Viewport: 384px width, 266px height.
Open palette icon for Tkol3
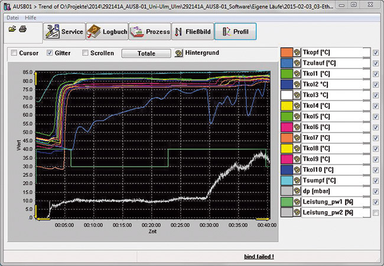(297, 95)
